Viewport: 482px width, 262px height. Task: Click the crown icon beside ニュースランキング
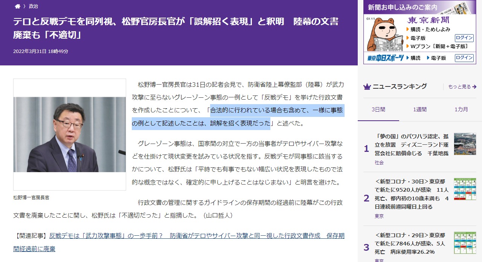(x=367, y=87)
